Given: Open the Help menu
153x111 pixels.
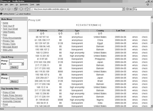Looking at the screenshot, I should click(x=38, y=5).
